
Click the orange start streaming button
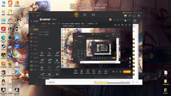coord(127,72)
